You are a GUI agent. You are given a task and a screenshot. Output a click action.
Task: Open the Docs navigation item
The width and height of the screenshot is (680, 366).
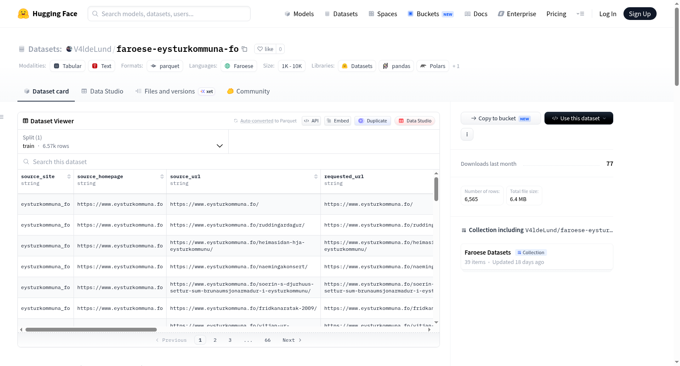(x=476, y=14)
